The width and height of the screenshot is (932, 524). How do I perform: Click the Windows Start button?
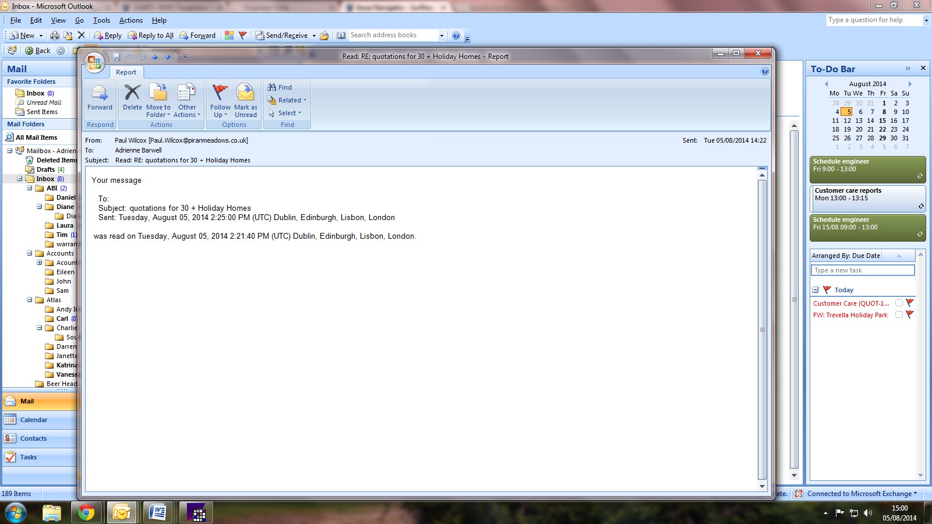pyautogui.click(x=15, y=513)
